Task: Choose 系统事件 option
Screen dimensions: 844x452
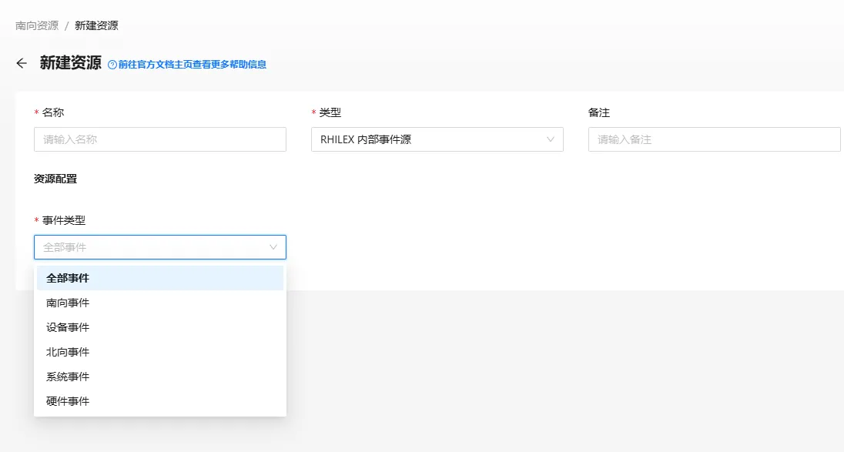Action: 160,377
